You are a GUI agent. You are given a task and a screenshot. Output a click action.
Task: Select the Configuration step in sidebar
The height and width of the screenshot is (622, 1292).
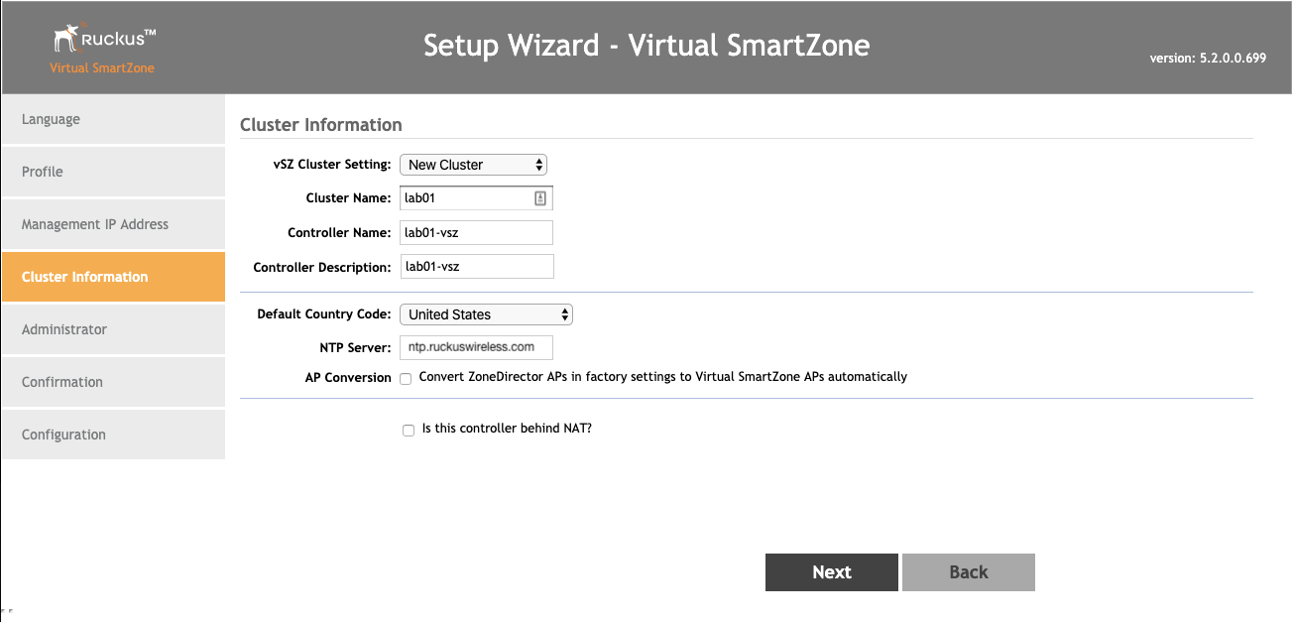tap(113, 435)
